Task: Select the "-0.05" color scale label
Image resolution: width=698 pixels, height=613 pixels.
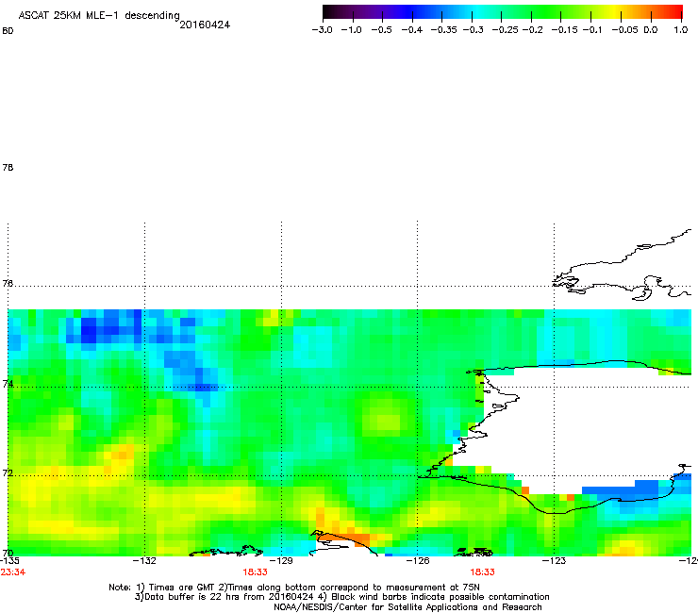Action: tap(624, 30)
